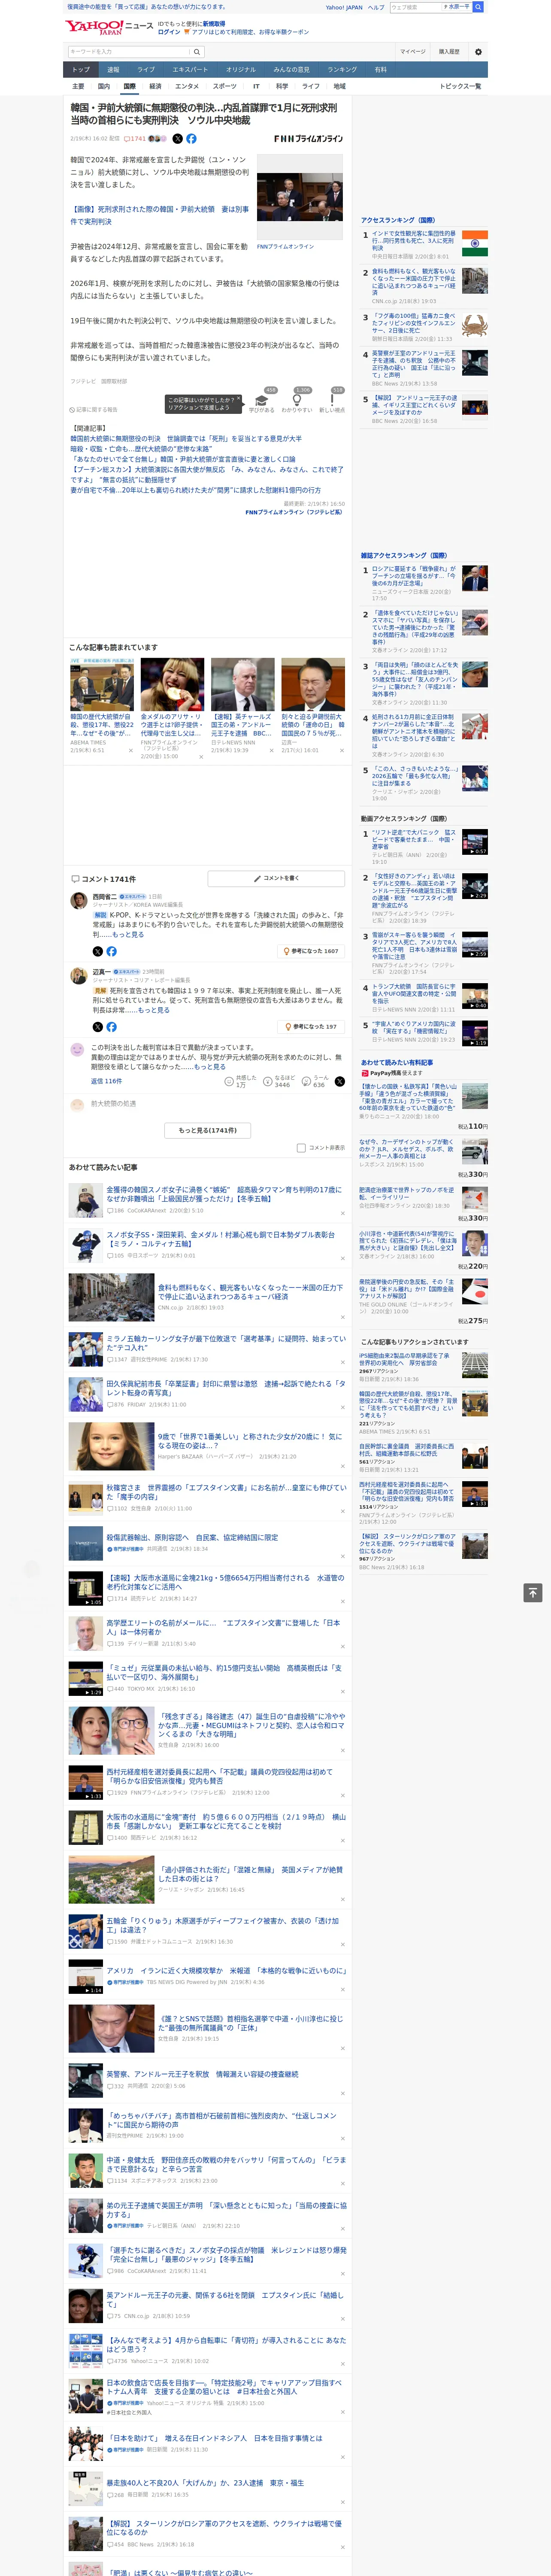Screen dimensions: 551x2576
Task: Share the article headline on X
Action: [x=178, y=139]
